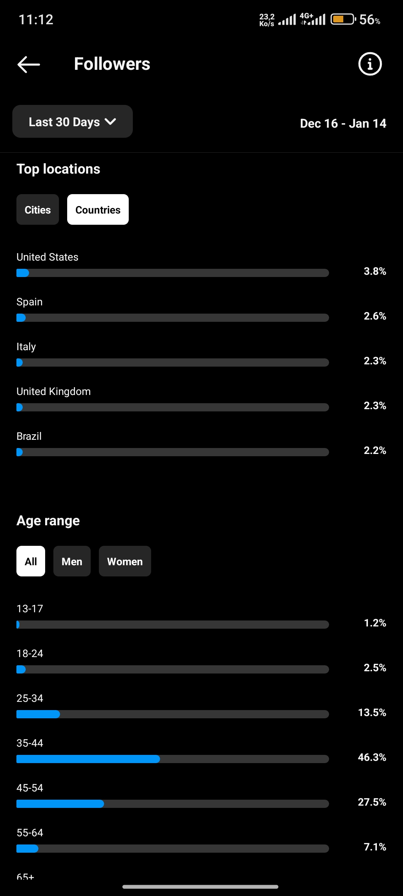The image size is (403, 896).
Task: Switch to the Cities tab
Action: click(38, 209)
